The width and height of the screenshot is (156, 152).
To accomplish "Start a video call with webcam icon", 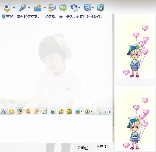I will tap(7, 8).
